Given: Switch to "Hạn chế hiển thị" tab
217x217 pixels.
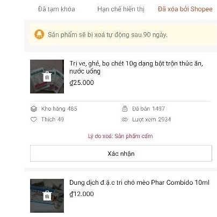Looking at the screenshot, I should point(121,9).
